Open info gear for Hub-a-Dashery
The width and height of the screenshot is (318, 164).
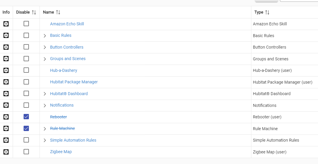[x=6, y=70]
